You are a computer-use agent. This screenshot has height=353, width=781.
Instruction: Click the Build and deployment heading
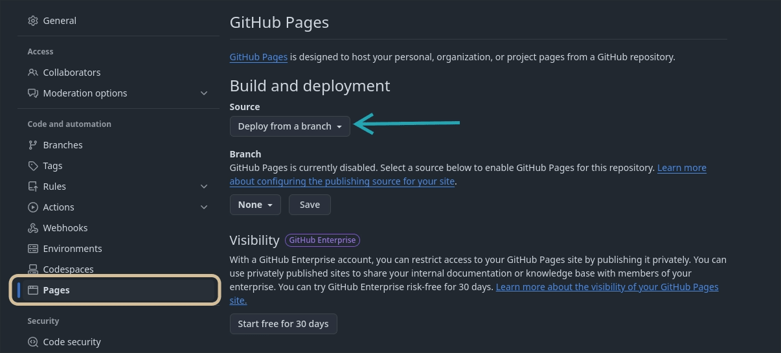pos(310,85)
